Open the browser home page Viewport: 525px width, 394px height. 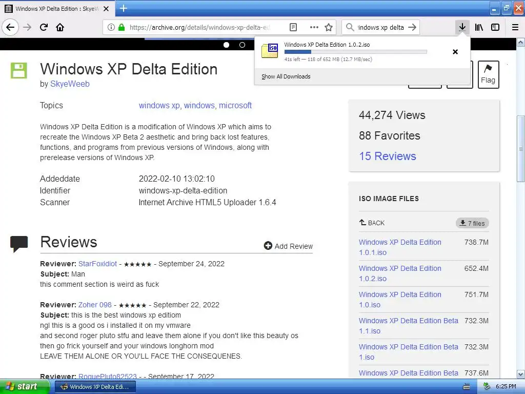(x=60, y=27)
